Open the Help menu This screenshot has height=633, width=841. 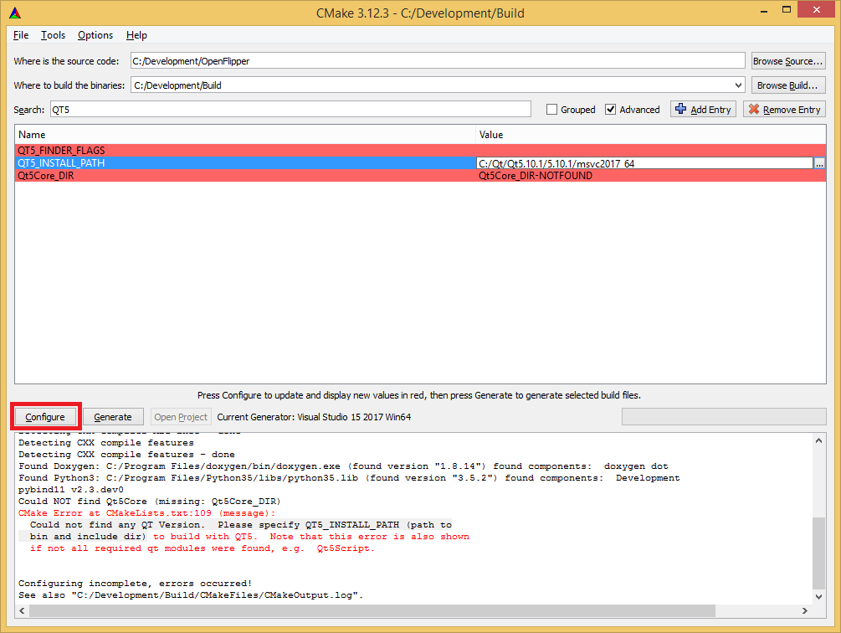point(136,35)
